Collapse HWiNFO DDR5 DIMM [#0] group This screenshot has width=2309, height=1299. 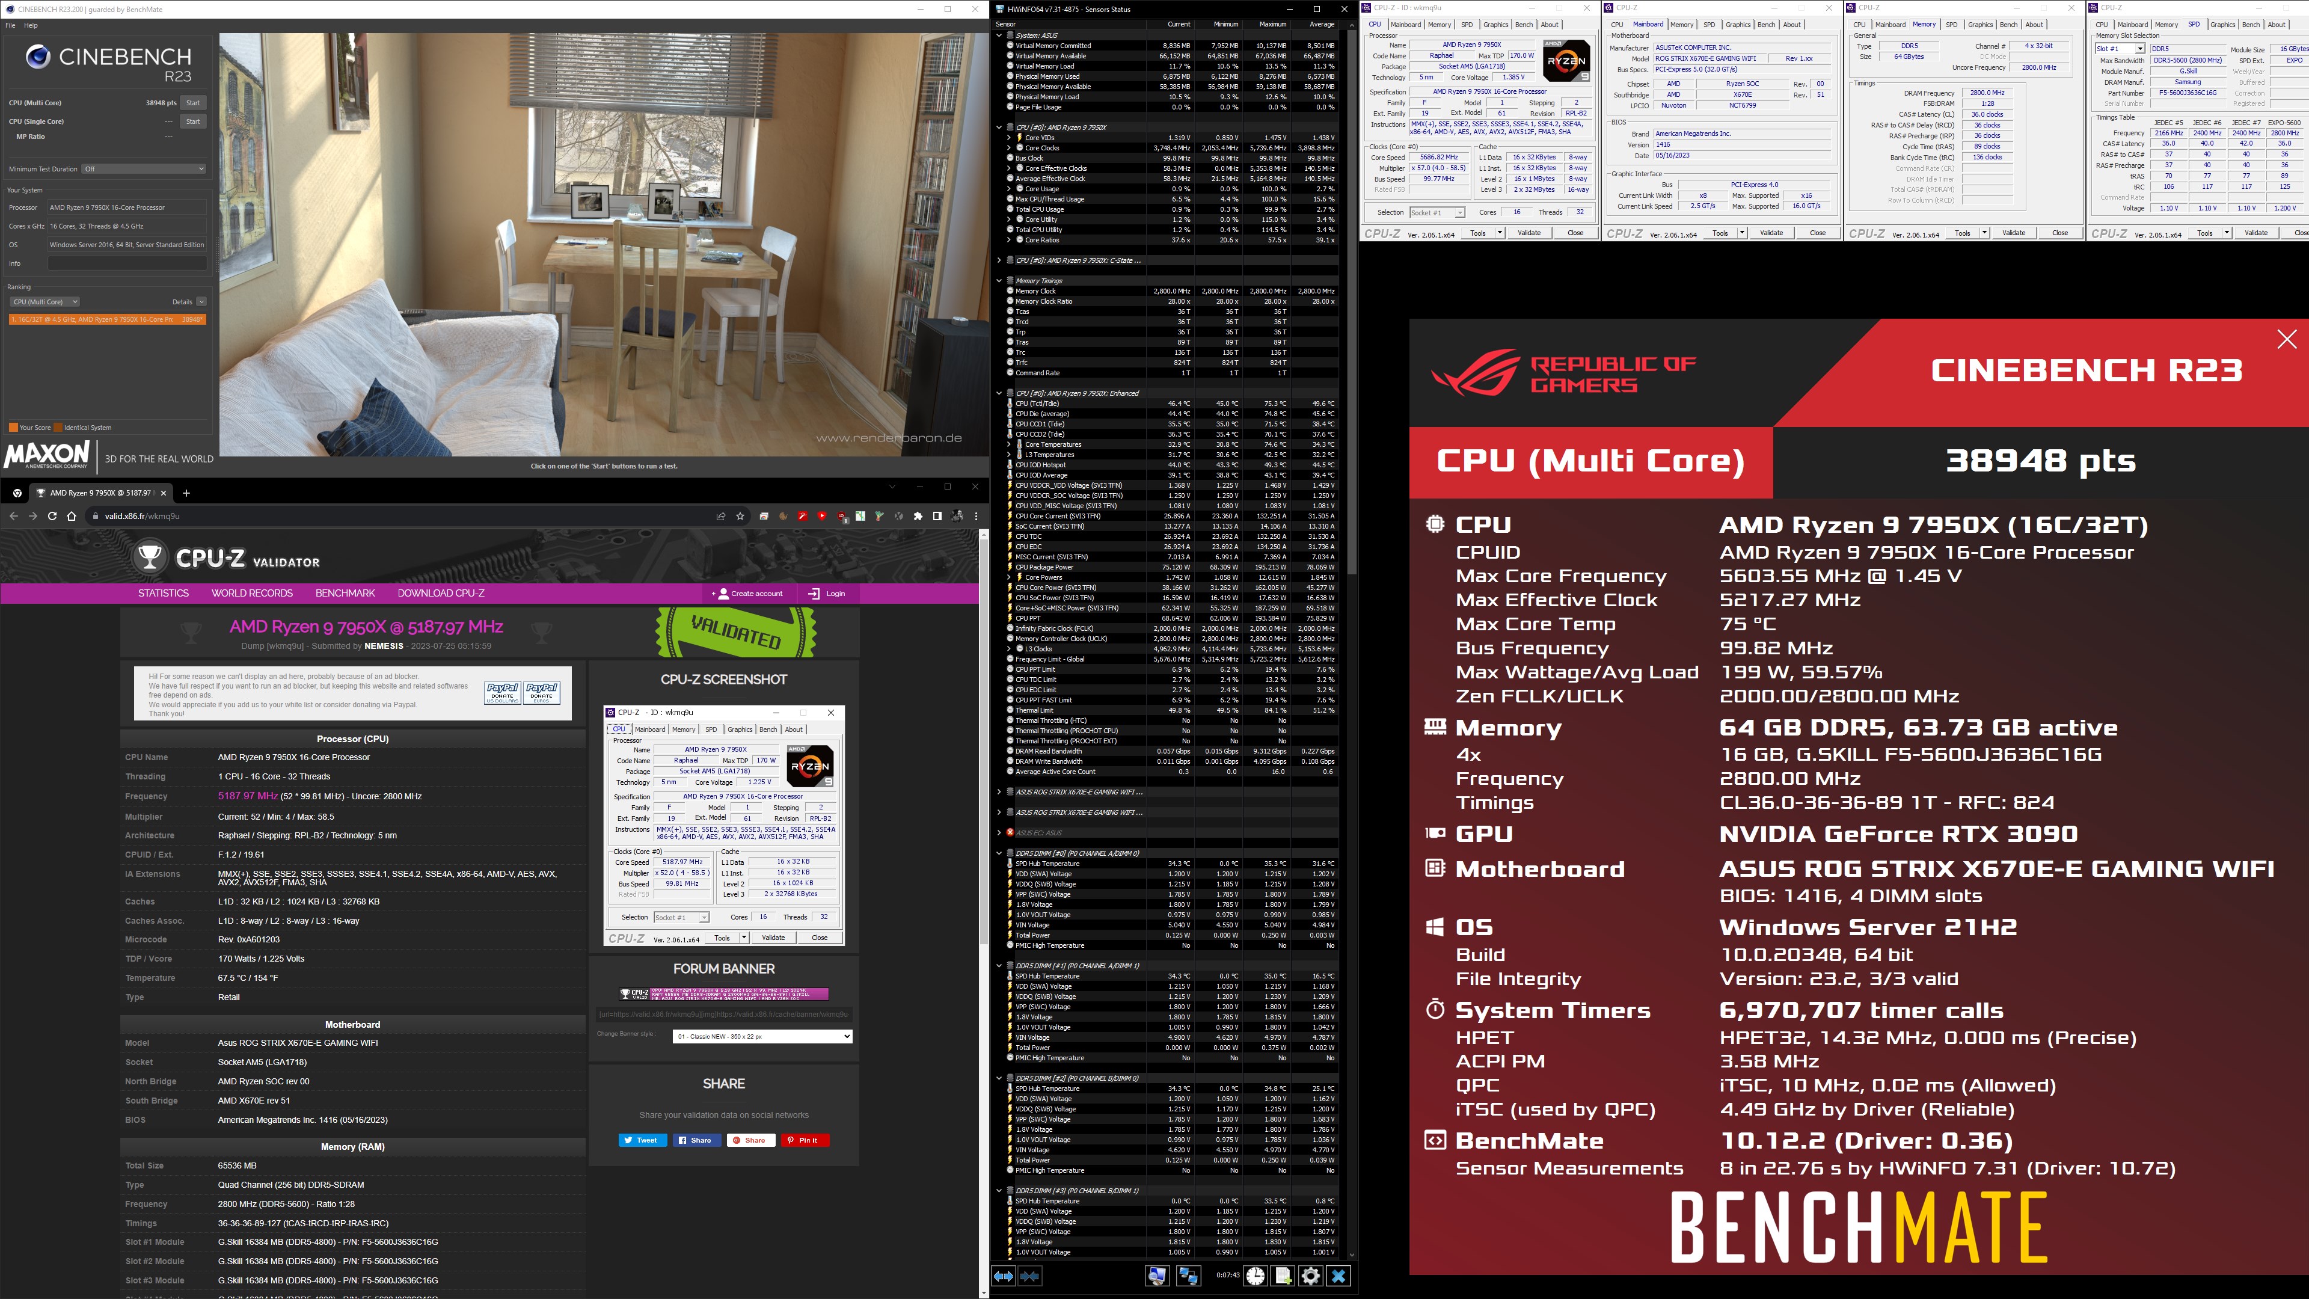[999, 853]
